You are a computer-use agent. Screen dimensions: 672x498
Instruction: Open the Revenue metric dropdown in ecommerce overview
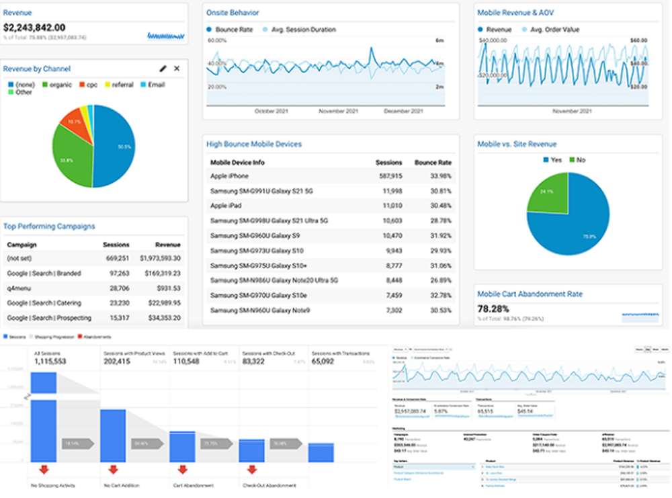pos(400,349)
